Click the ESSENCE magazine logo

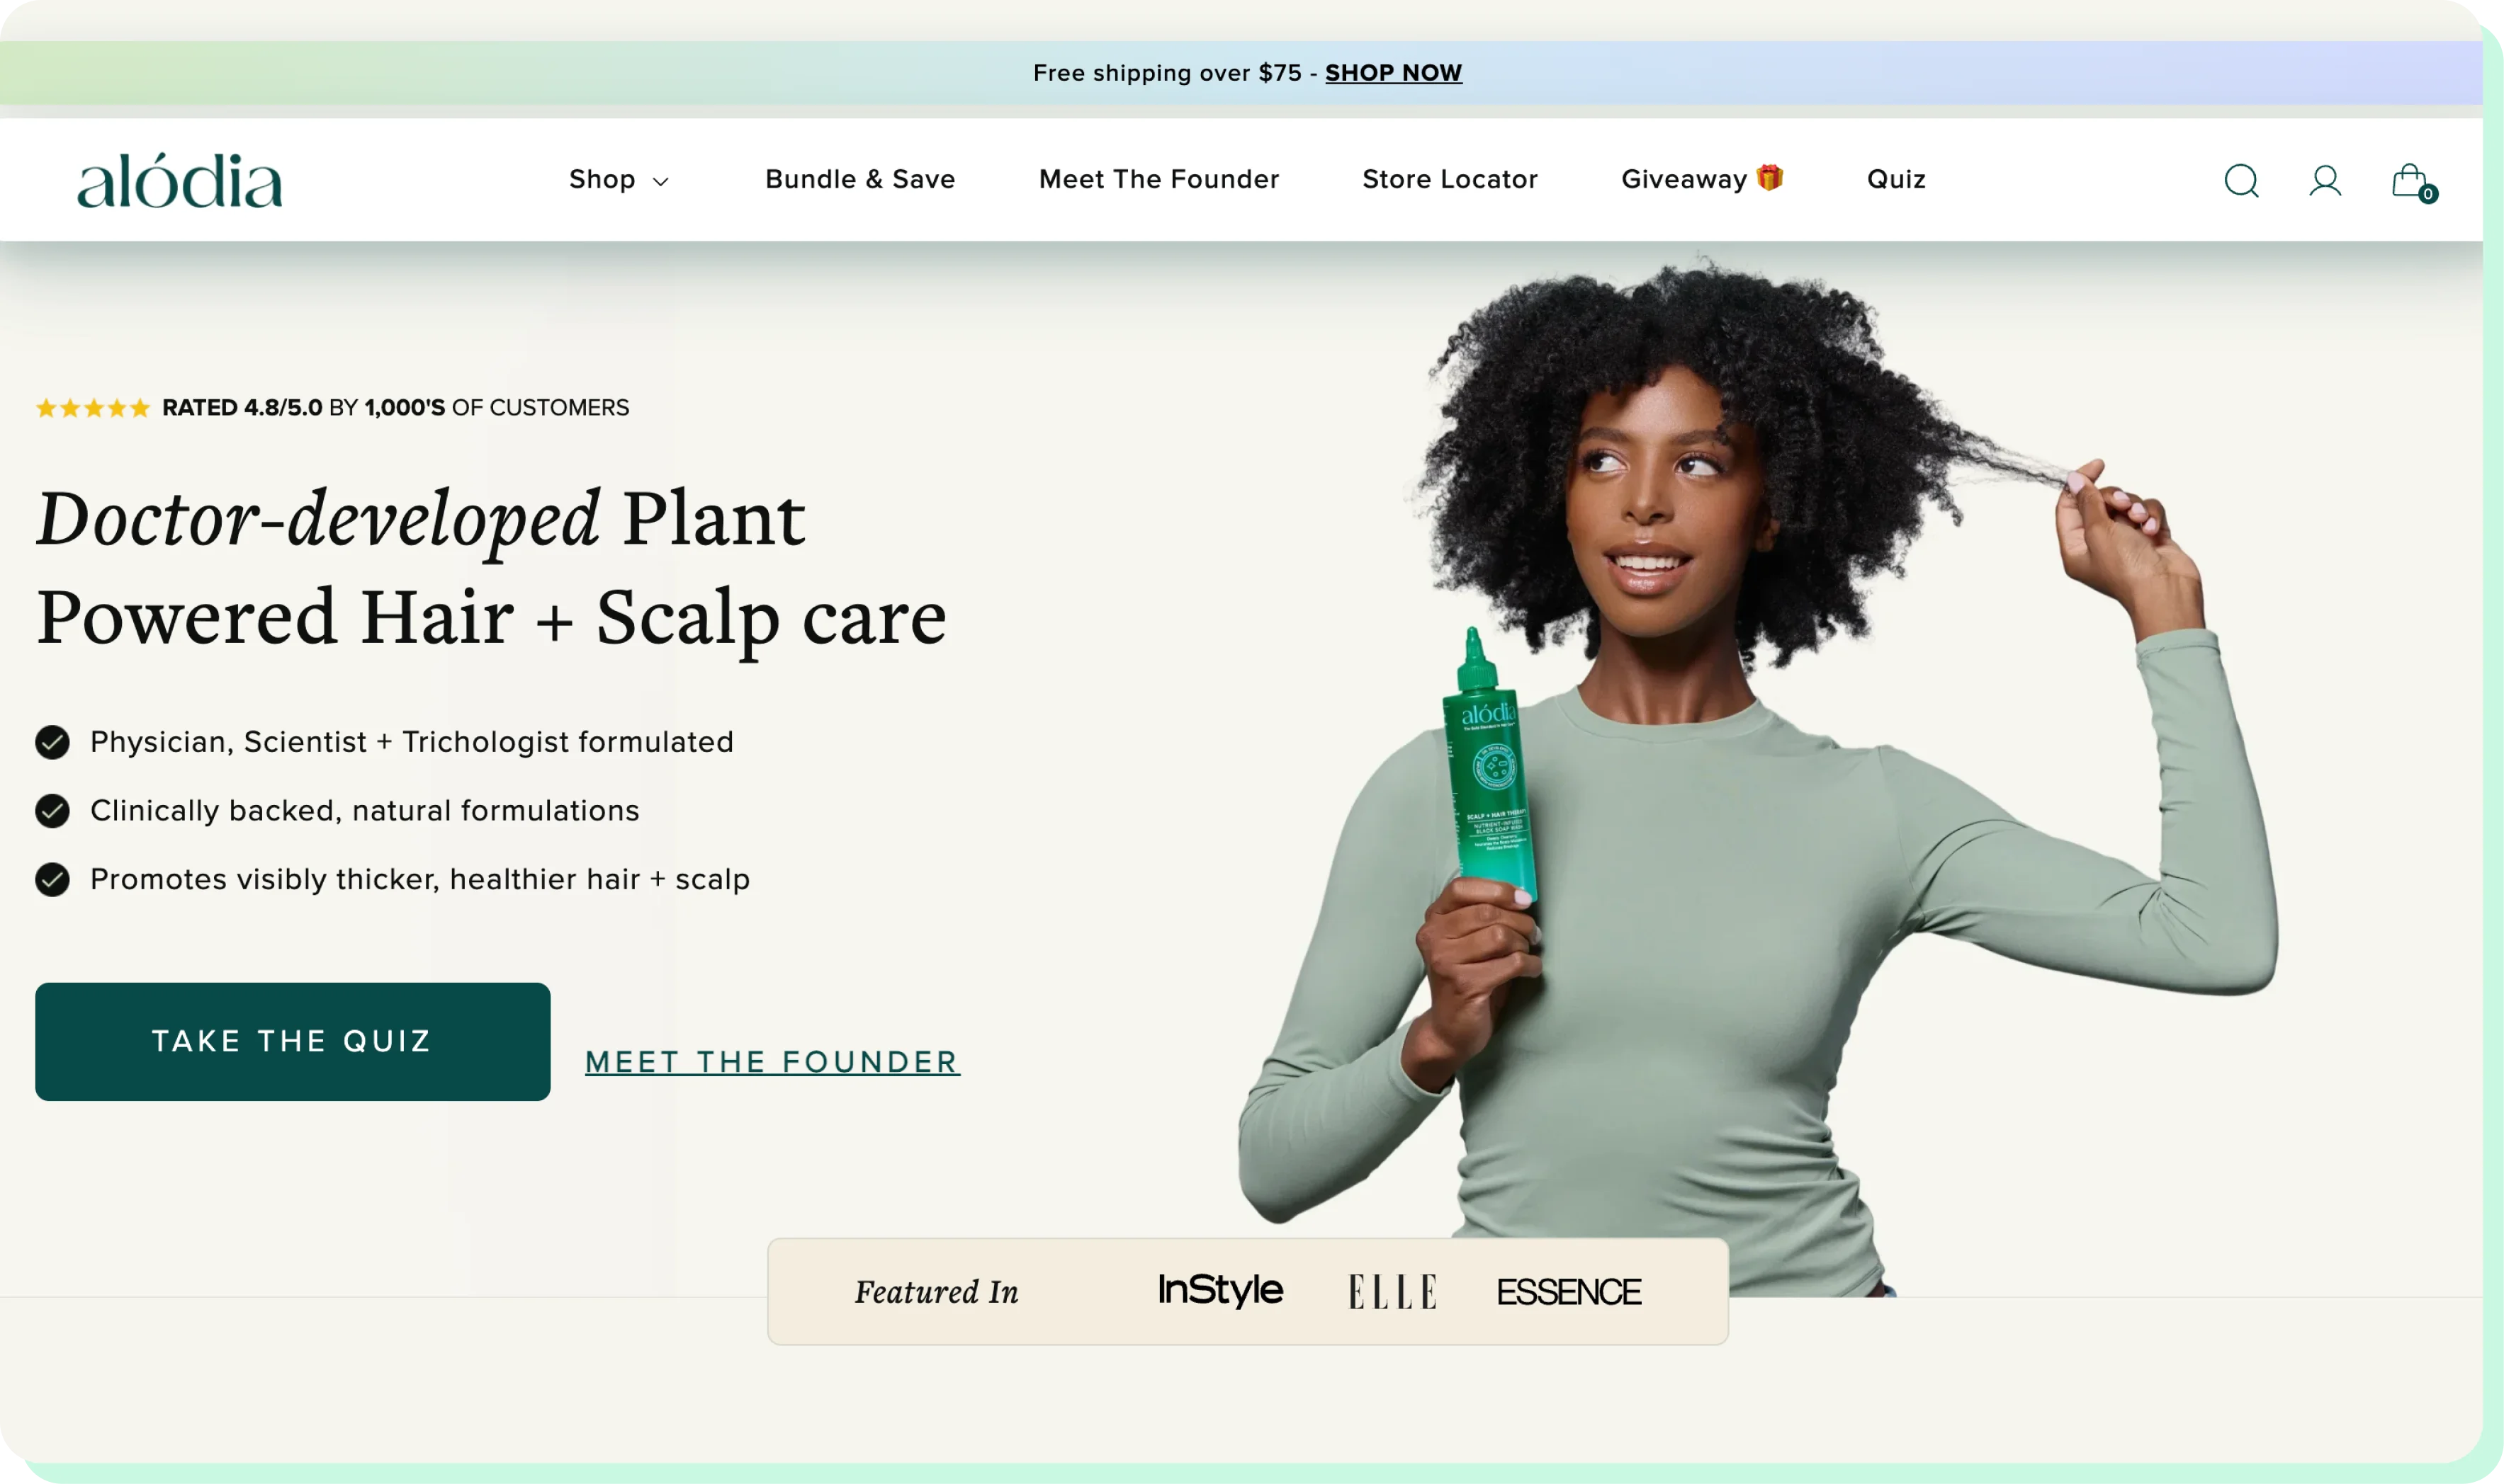1568,1292
